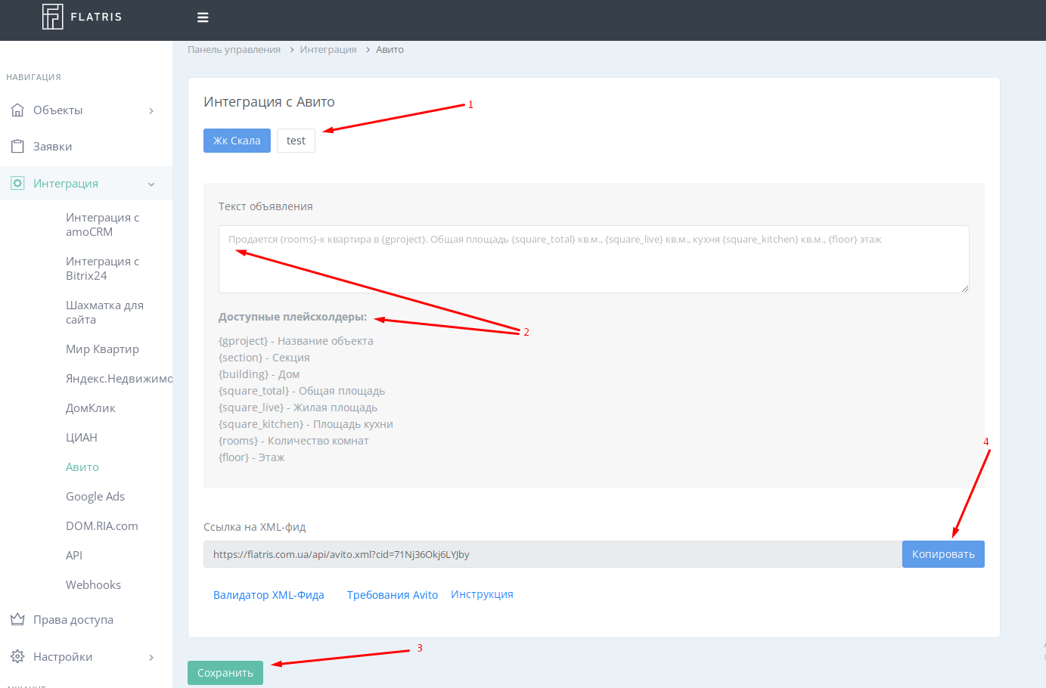Click the Права доступа crown icon
The width and height of the screenshot is (1046, 688).
pyautogui.click(x=17, y=620)
